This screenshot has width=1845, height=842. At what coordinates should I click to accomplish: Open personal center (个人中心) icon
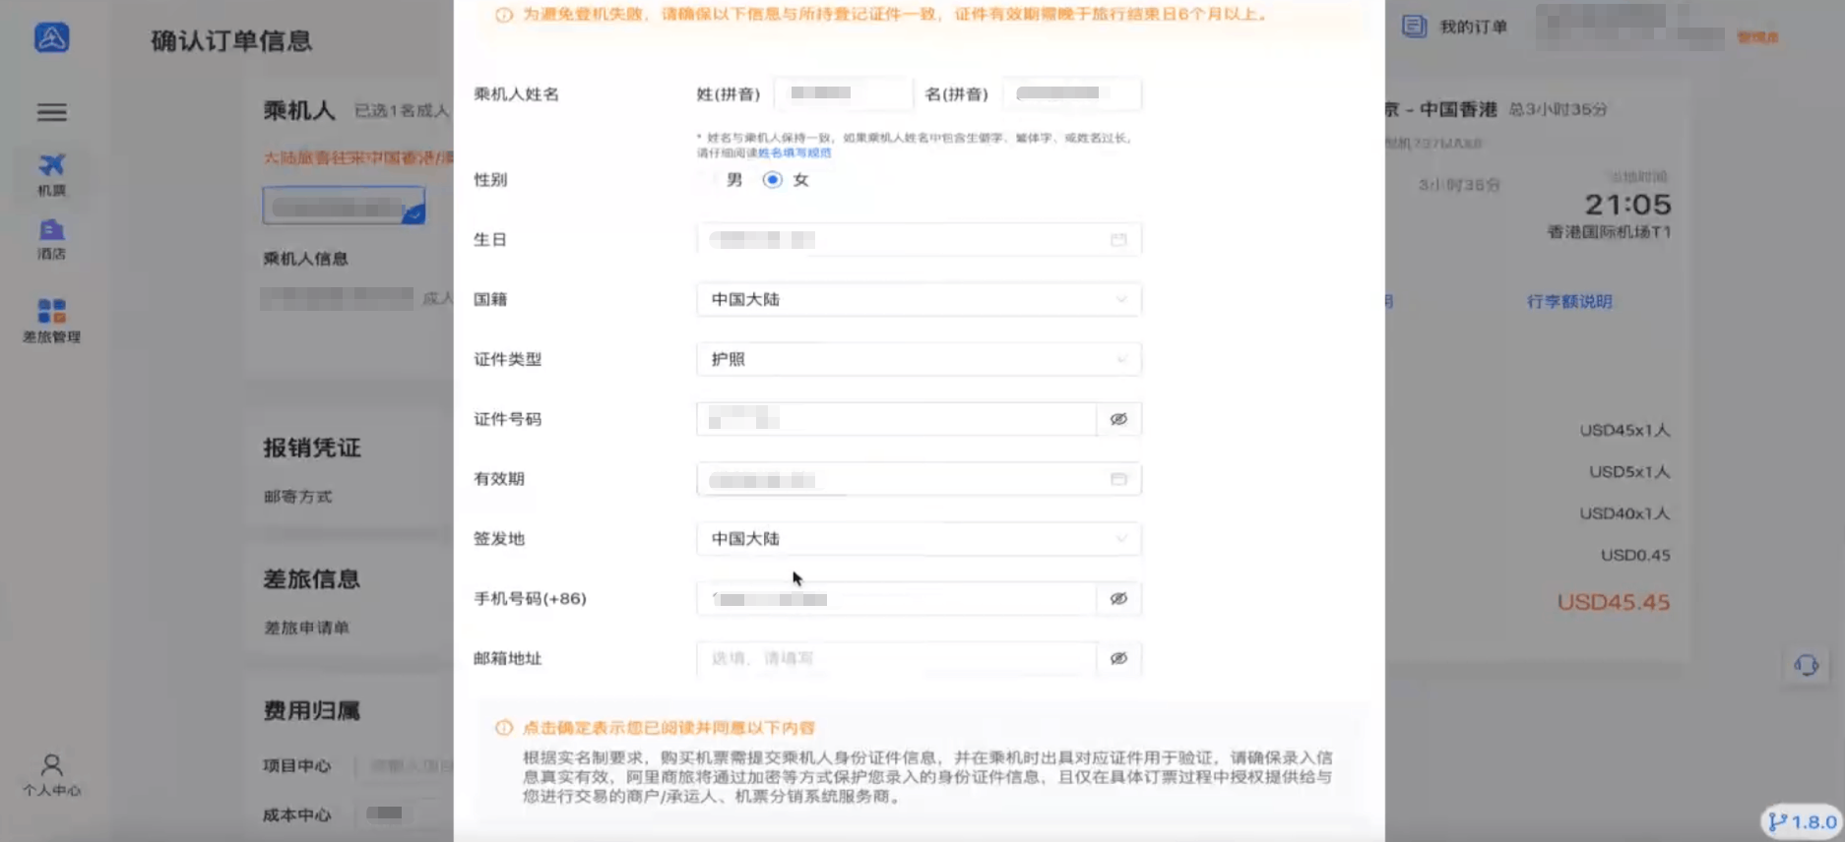[52, 774]
